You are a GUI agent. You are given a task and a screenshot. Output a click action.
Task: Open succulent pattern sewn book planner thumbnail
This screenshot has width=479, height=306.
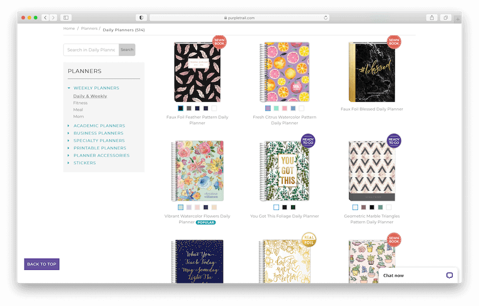372,261
